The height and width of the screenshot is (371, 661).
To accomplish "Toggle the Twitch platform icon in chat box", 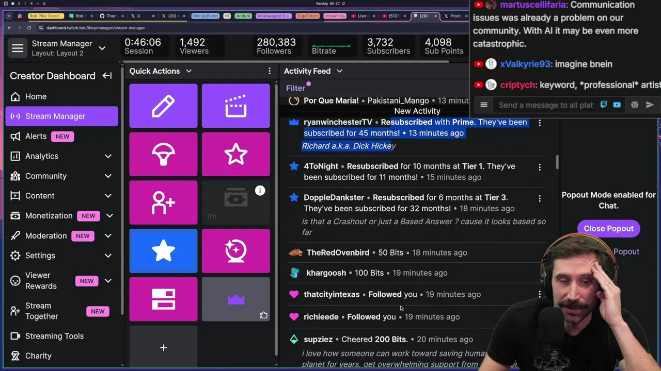I will pyautogui.click(x=604, y=105).
